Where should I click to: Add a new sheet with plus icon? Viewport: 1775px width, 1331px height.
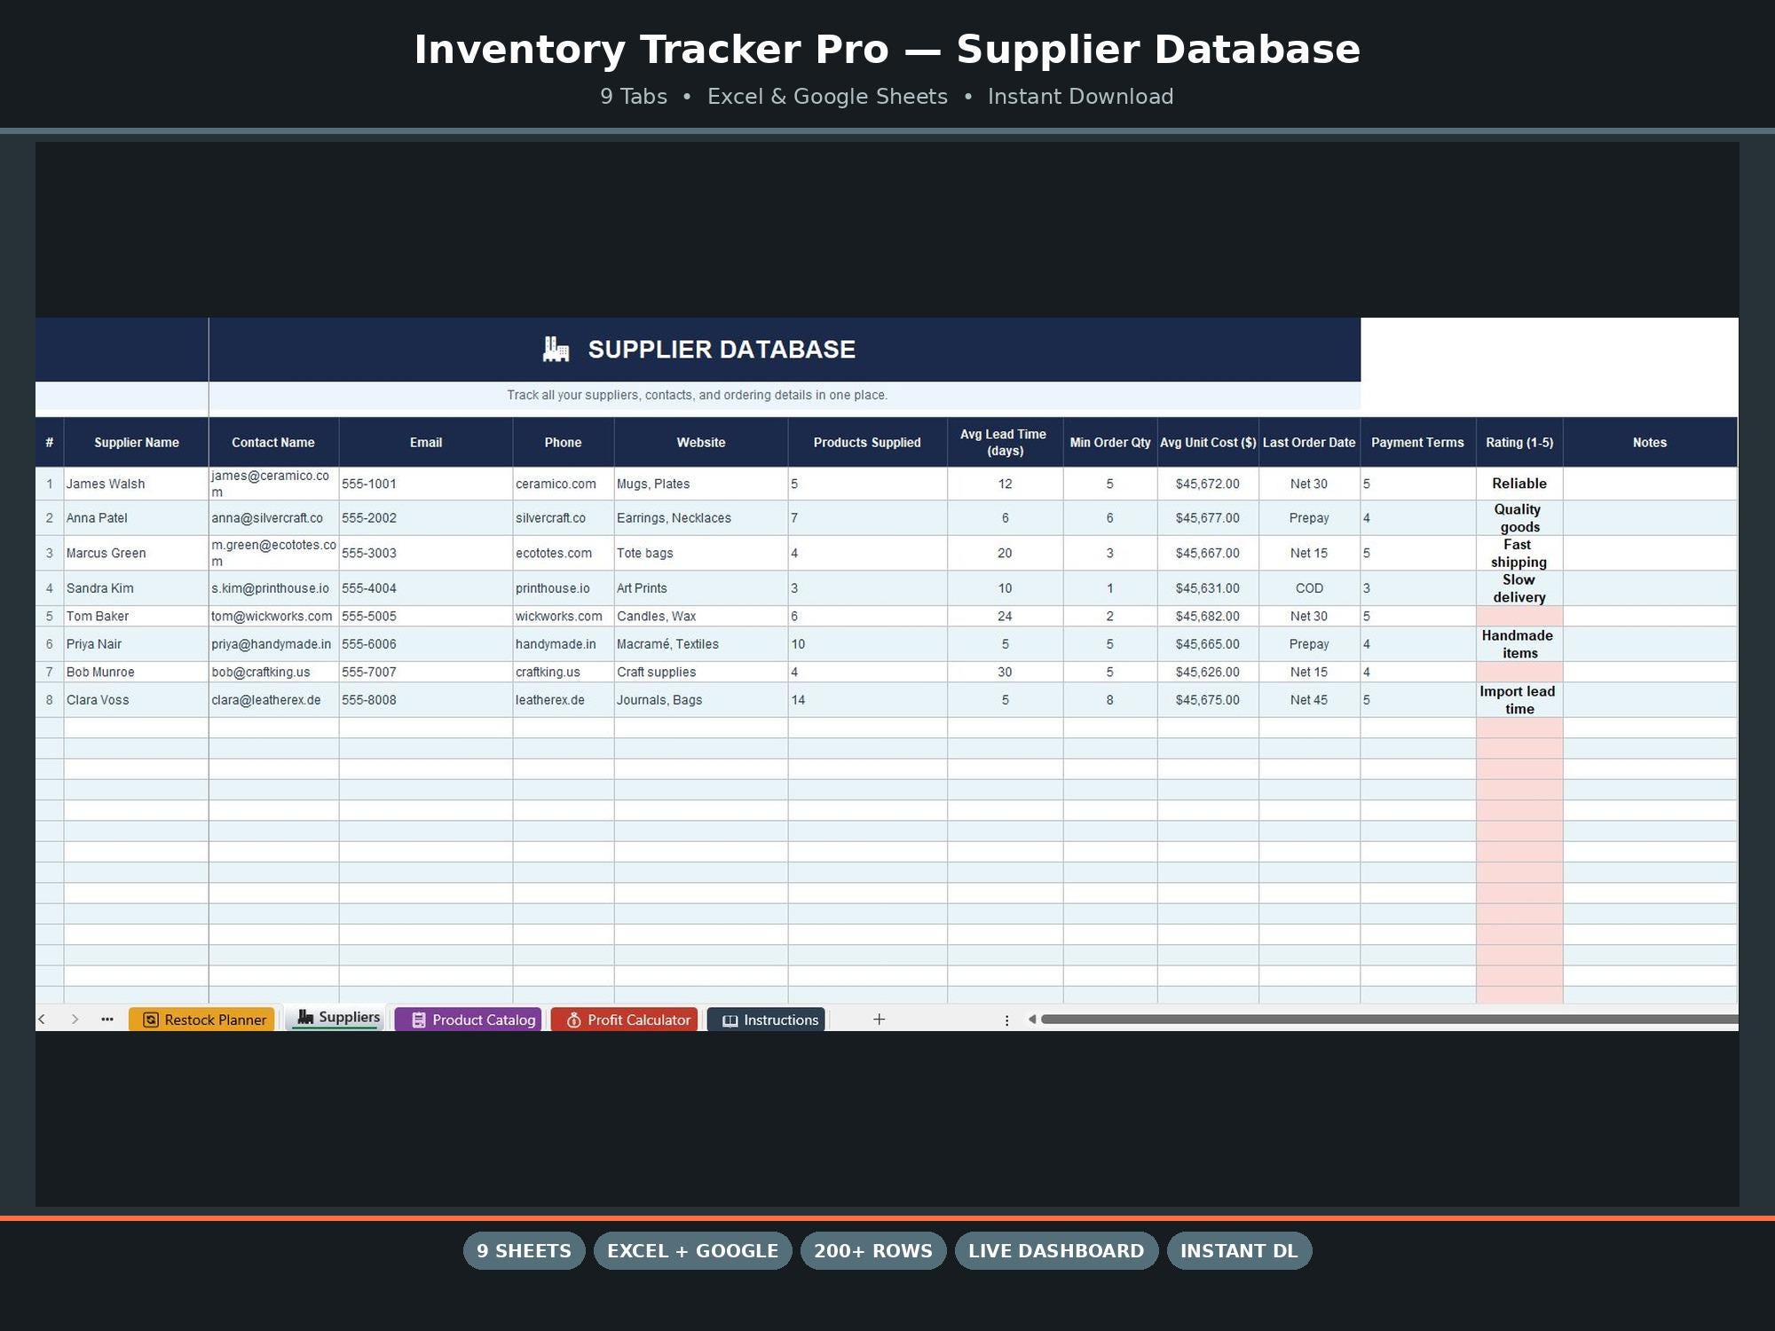[x=879, y=1020]
